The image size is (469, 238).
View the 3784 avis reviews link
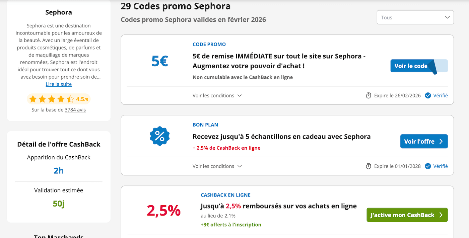[x=75, y=109]
